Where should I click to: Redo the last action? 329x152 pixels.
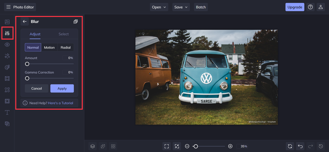pos(310,146)
